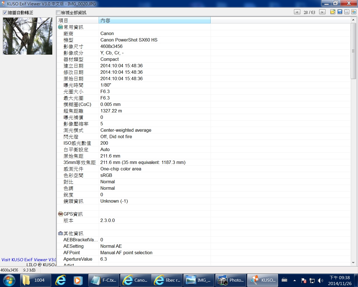
Task: Click the owl photo thumbnail preview
Action: click(x=27, y=36)
